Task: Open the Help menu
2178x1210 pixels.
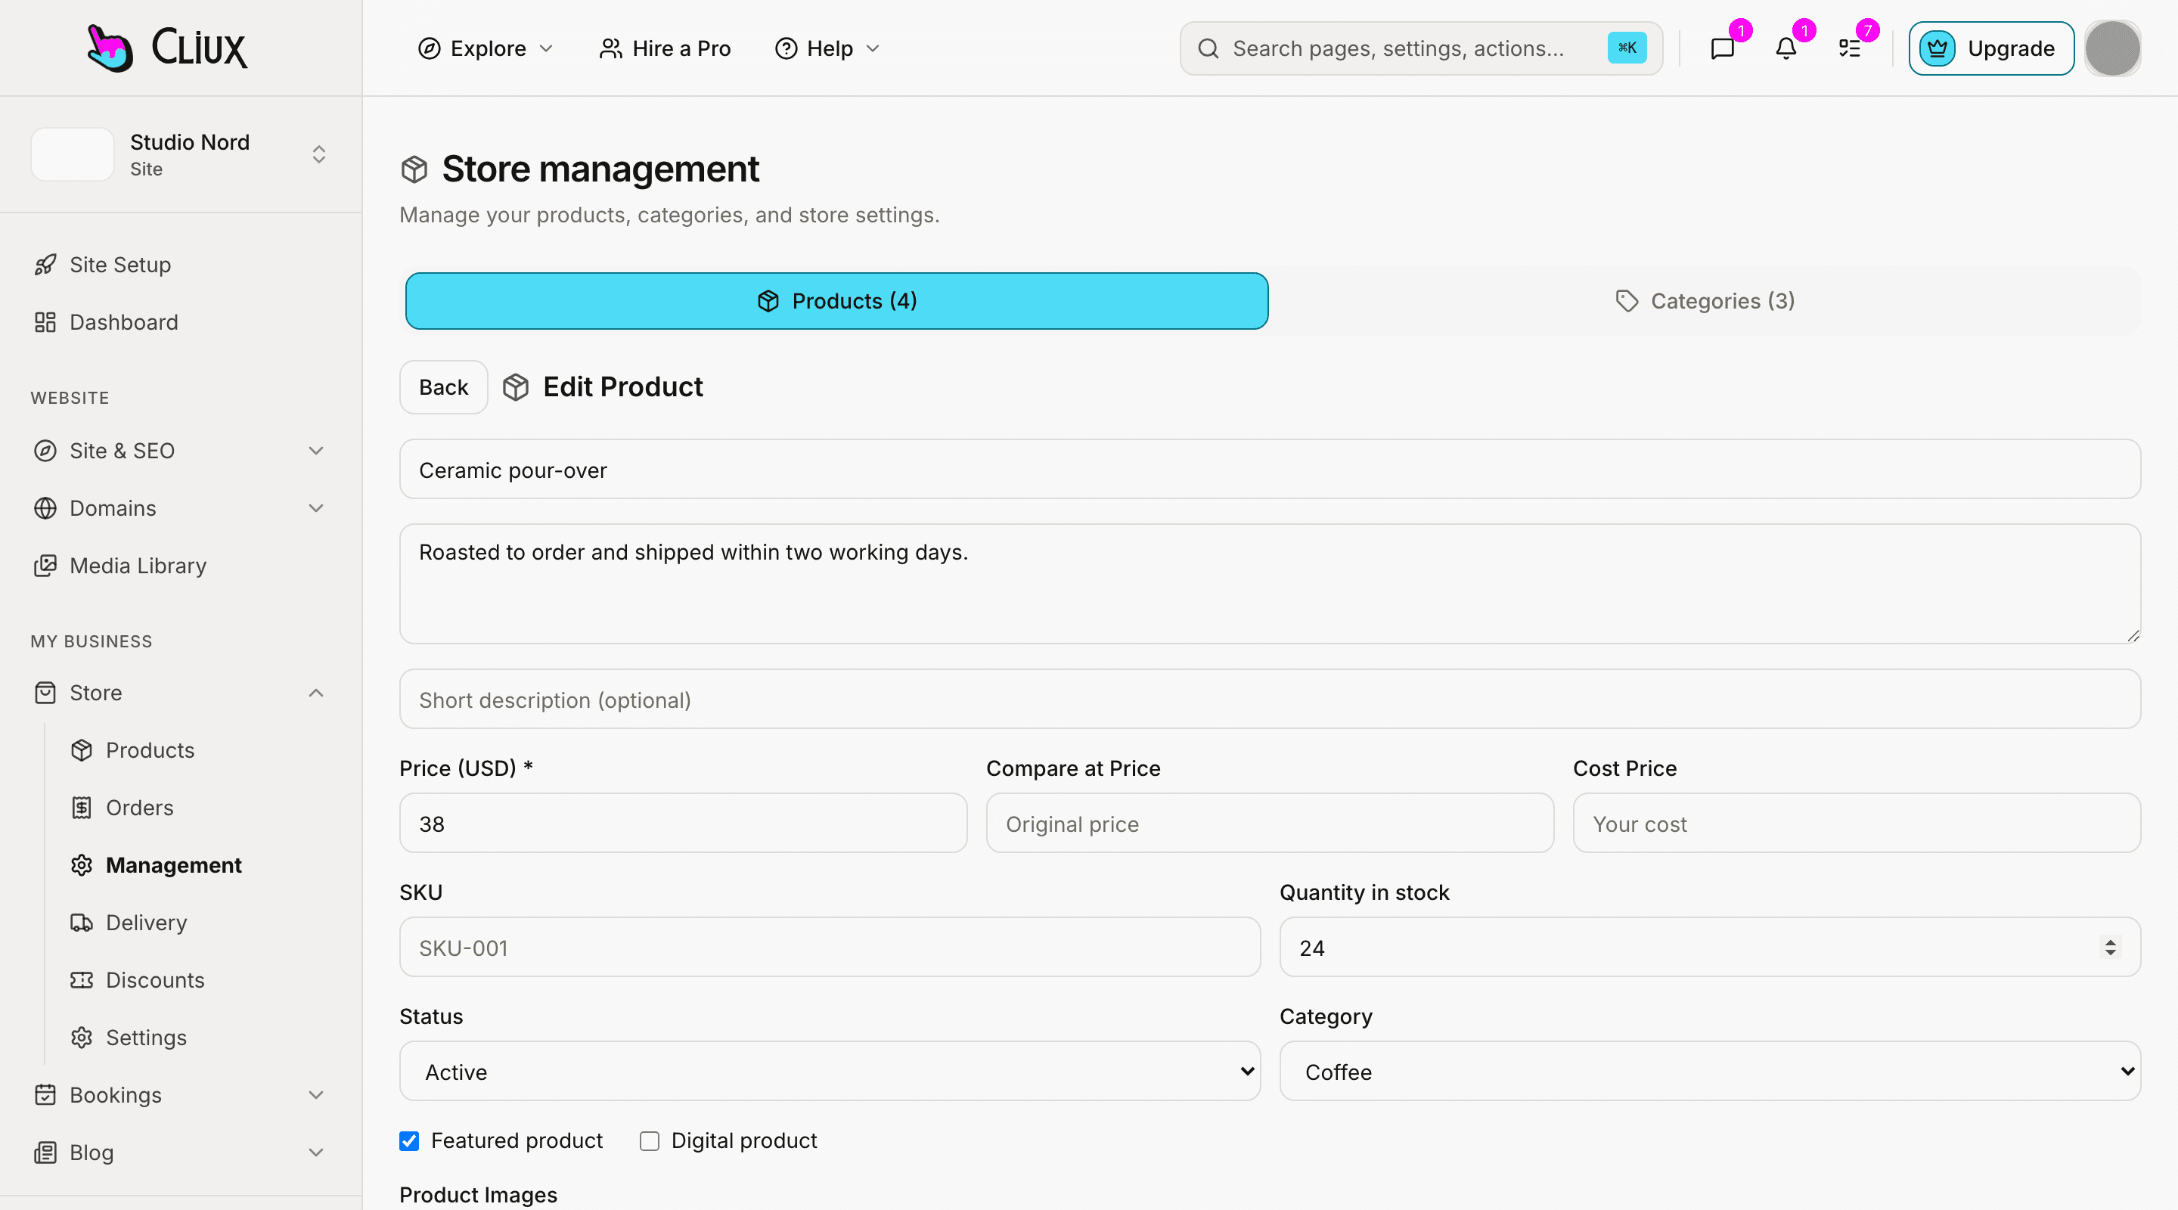Action: point(828,48)
